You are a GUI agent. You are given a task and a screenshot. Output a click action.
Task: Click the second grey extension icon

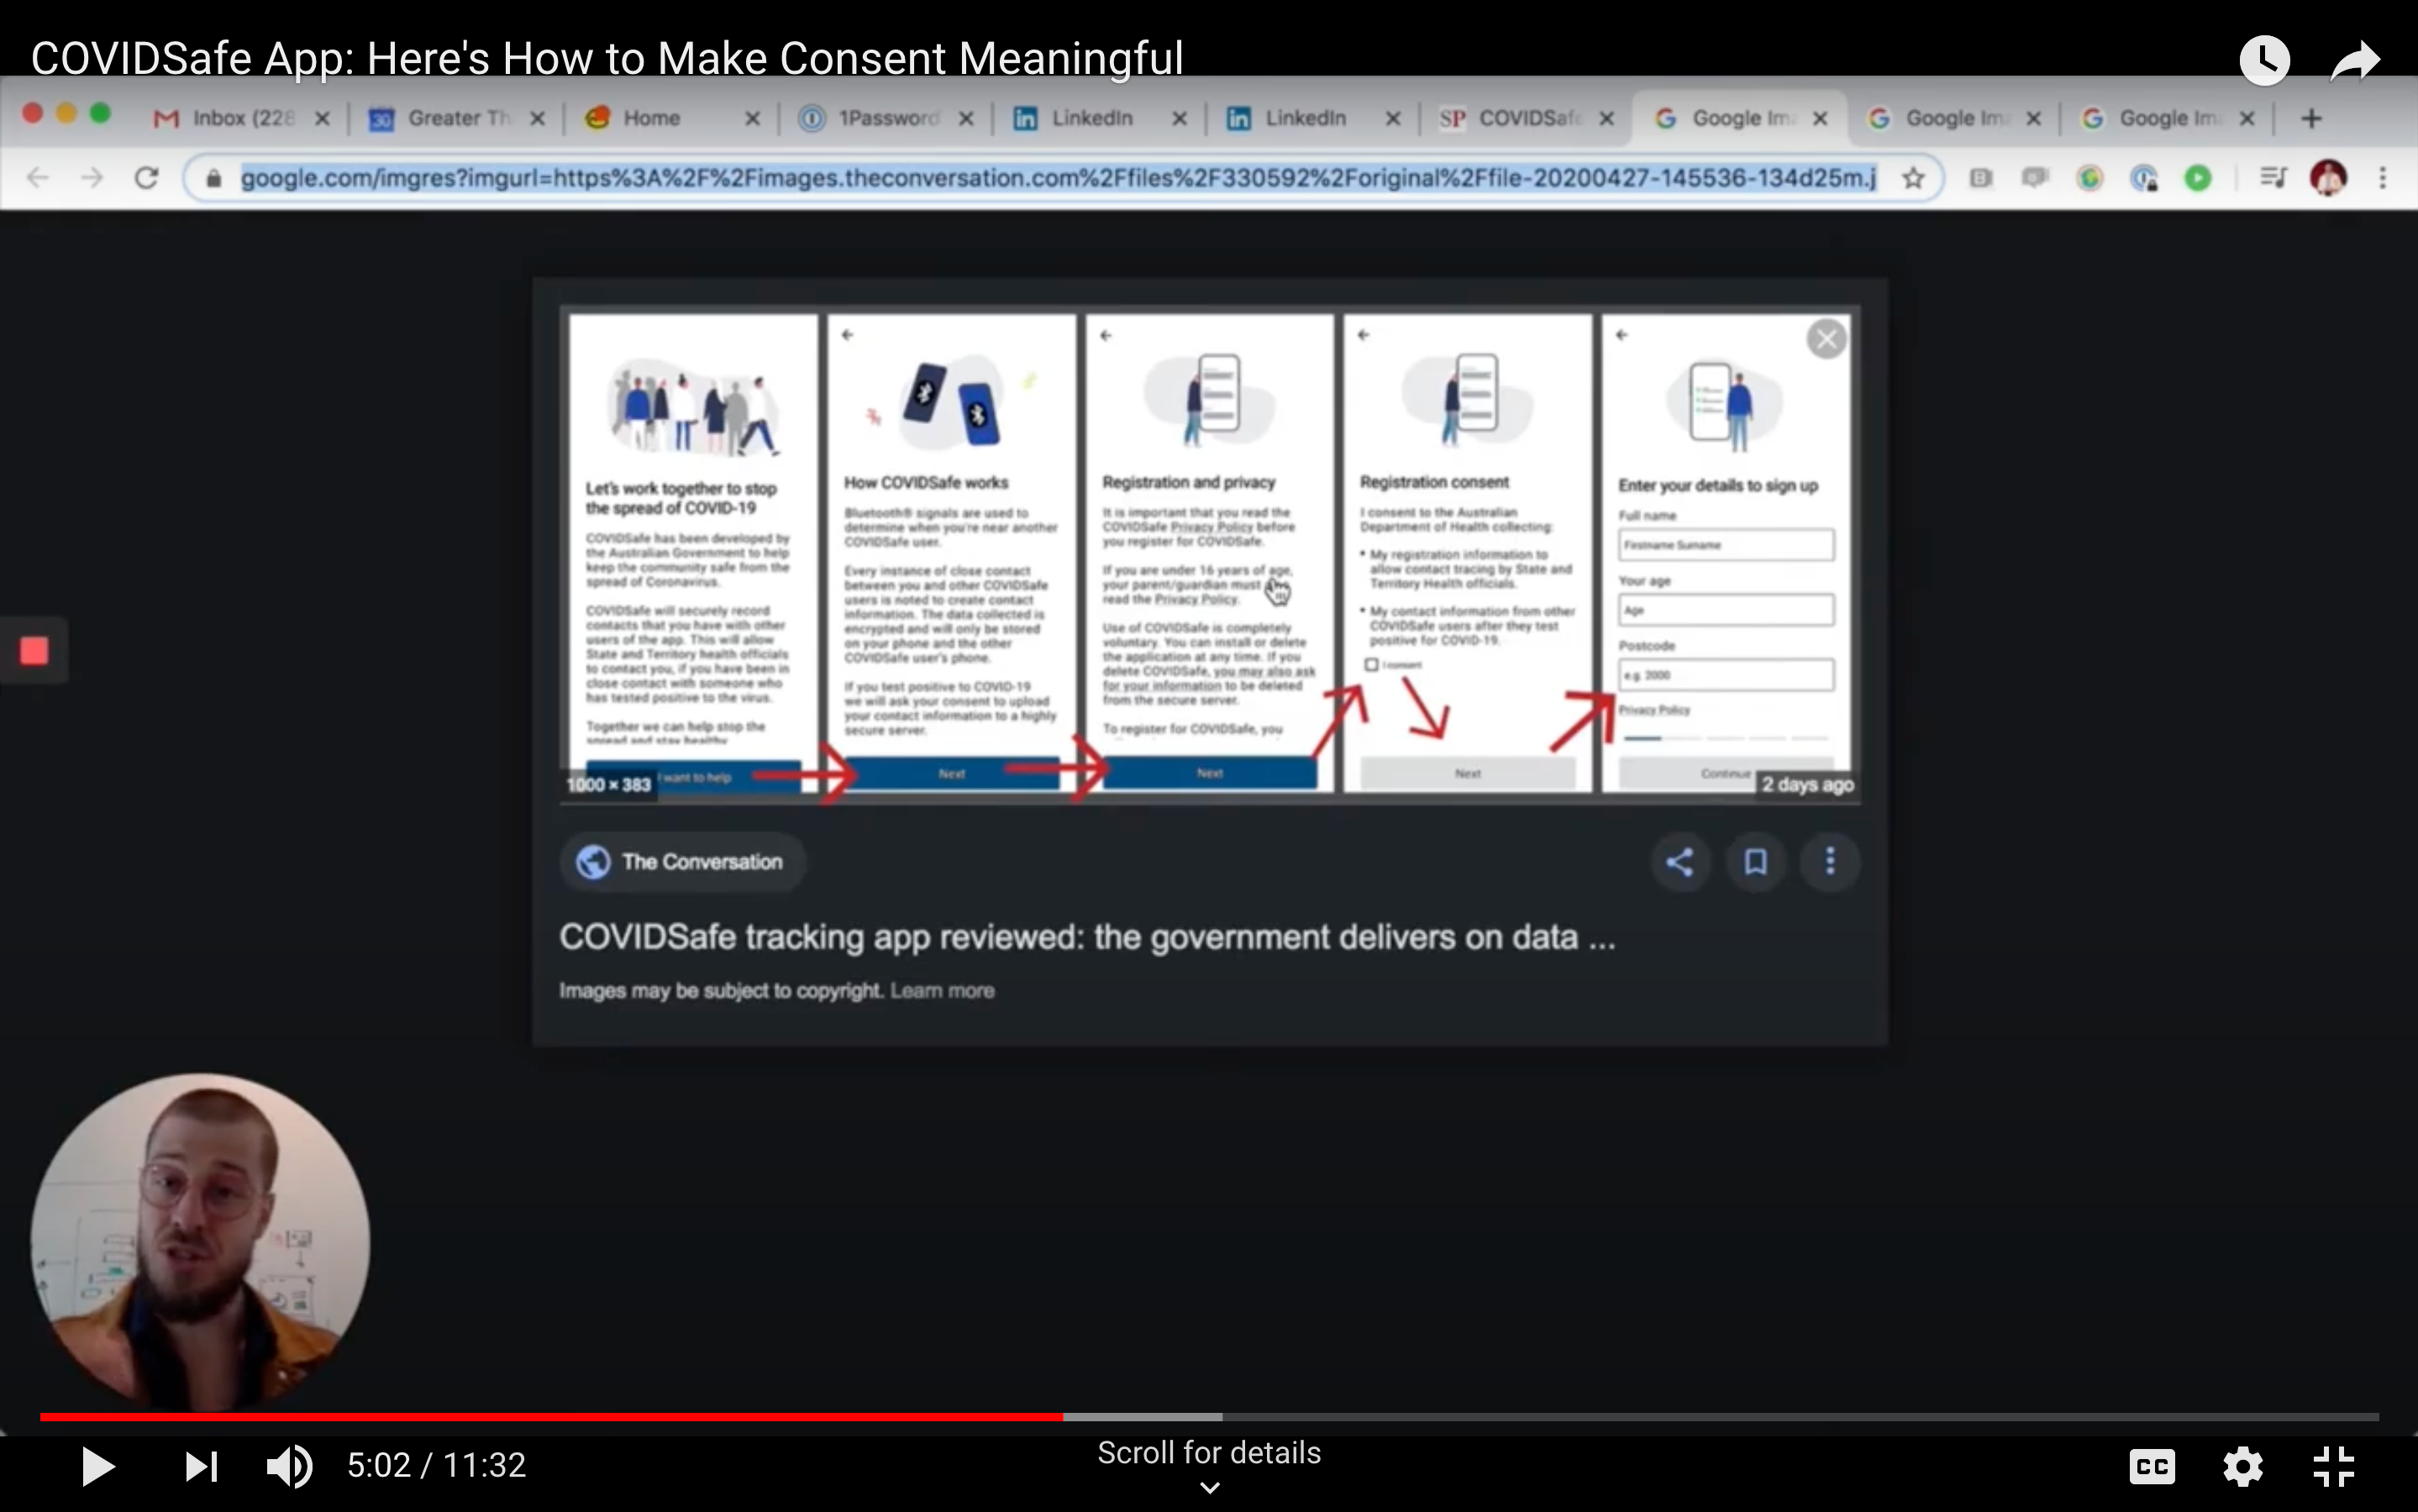pos(2034,178)
